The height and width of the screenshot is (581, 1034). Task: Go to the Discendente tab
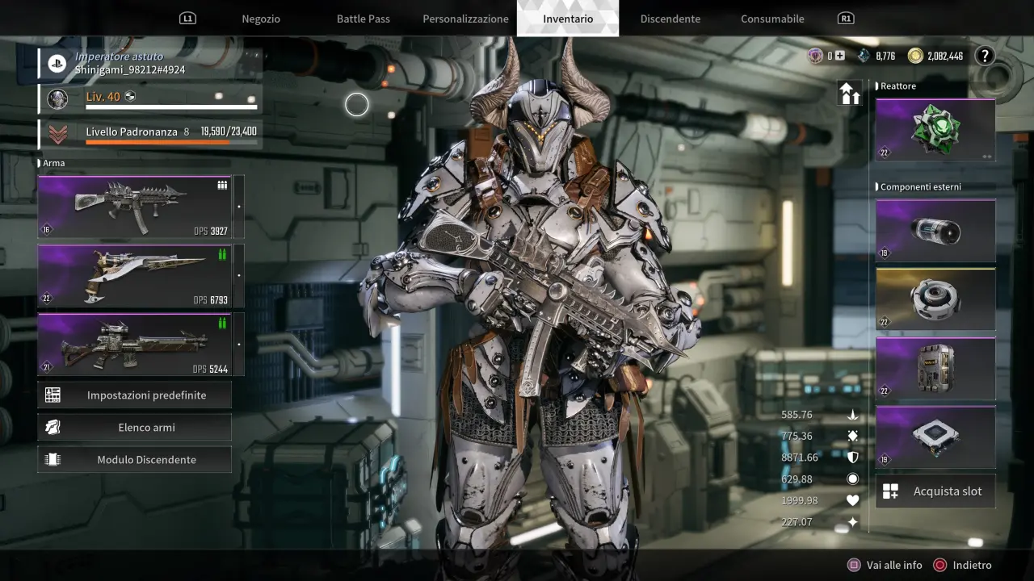click(x=670, y=19)
